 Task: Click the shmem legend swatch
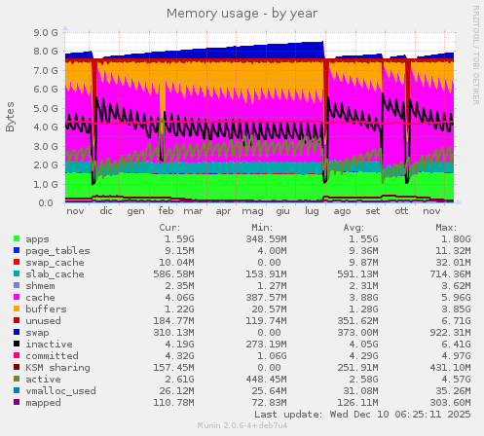pos(17,285)
